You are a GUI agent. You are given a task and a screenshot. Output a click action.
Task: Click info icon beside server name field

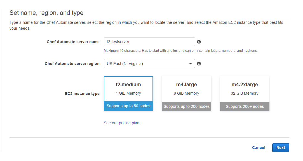point(199,42)
